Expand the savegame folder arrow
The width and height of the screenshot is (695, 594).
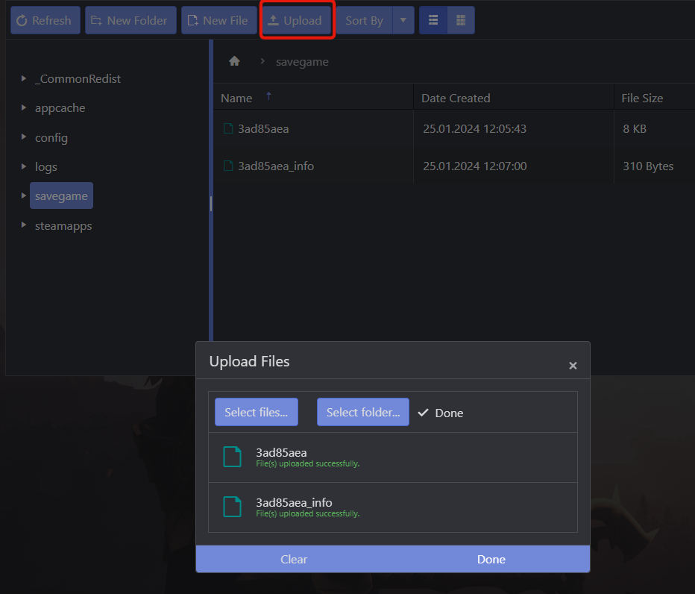pos(24,196)
